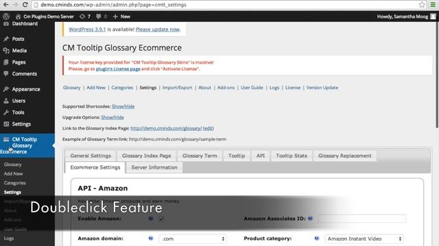Open the WordPress logo menu

pyautogui.click(x=6, y=16)
